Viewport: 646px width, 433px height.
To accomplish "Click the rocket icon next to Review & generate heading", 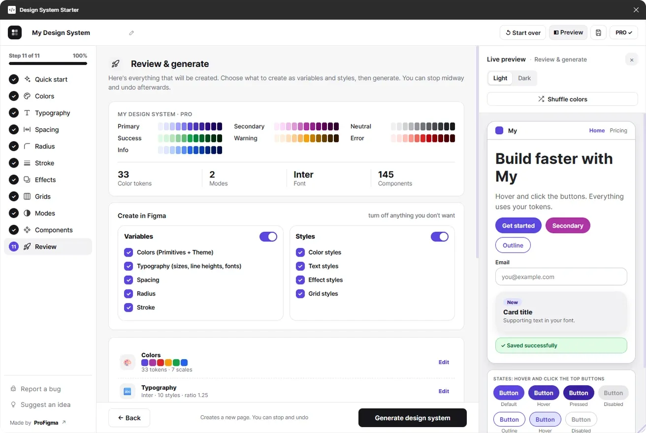I will click(116, 64).
